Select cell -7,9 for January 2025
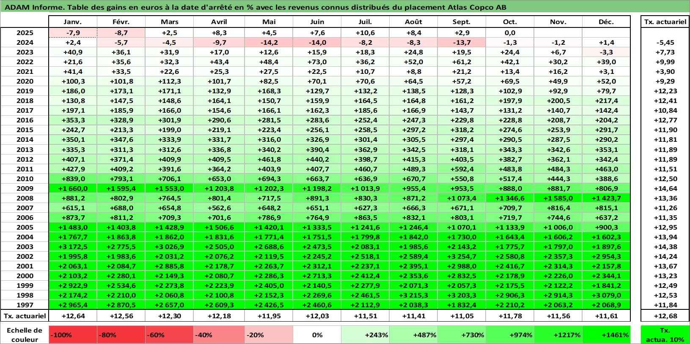The image size is (690, 344). (73, 33)
